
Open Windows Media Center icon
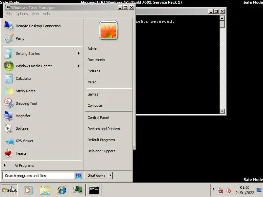coord(9,66)
